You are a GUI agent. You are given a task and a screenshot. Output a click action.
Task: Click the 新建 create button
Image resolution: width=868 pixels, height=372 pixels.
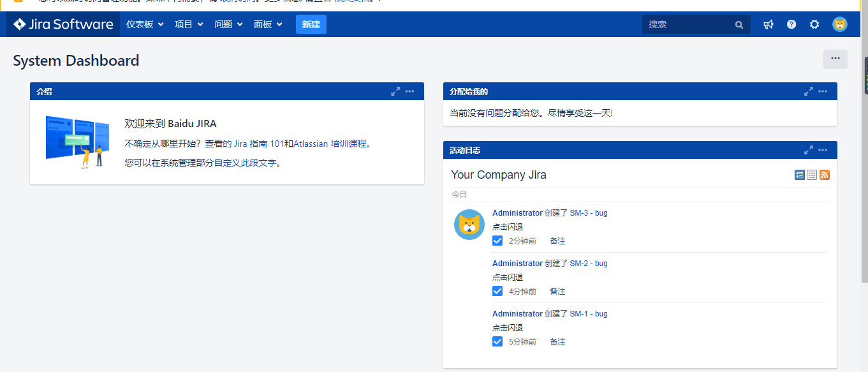tap(311, 24)
